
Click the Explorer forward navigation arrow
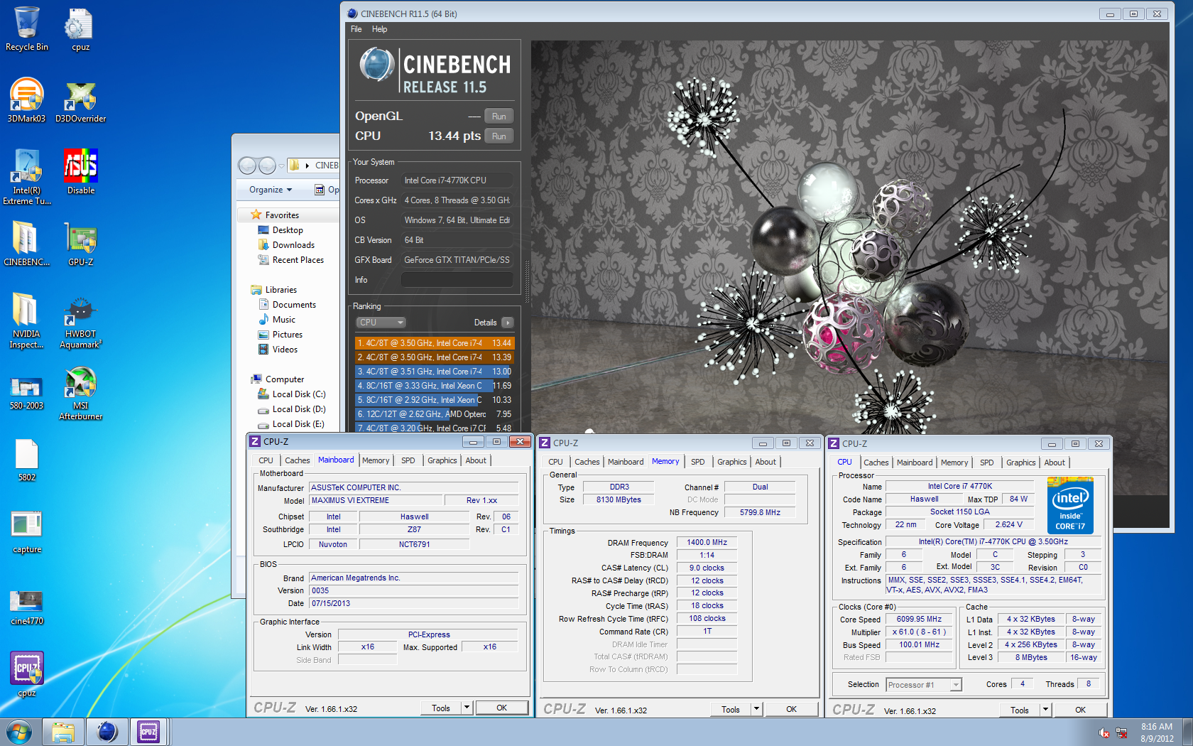tap(267, 166)
